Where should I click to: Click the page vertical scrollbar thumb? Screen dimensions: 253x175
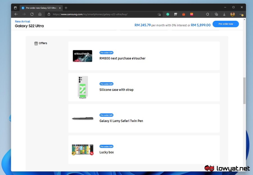coord(244,90)
